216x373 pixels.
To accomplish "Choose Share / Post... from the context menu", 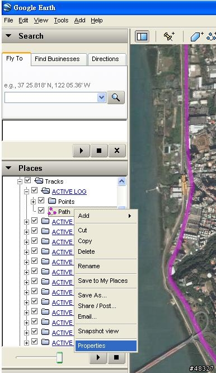I will [x=106, y=306].
